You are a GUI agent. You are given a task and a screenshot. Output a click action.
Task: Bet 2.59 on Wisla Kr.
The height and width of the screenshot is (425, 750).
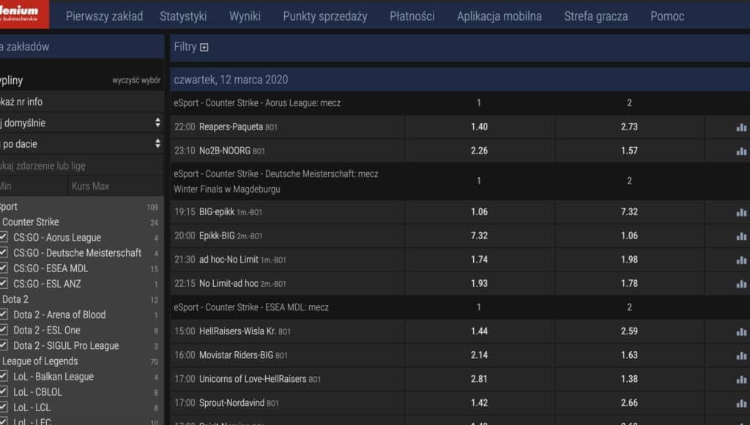pos(629,331)
